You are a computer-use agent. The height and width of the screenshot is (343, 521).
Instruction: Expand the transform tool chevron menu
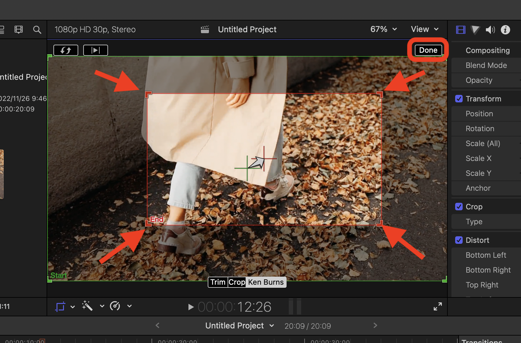pyautogui.click(x=73, y=307)
